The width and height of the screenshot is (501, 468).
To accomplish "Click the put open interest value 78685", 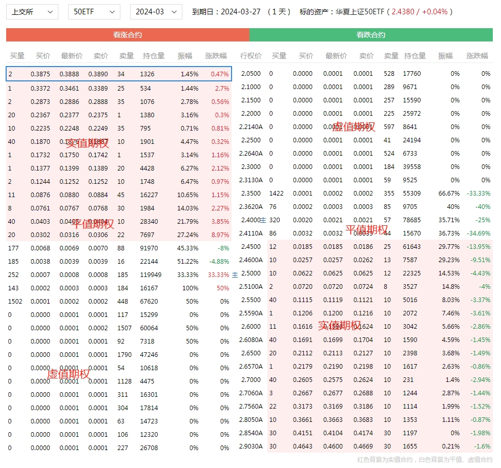I will 411,220.
